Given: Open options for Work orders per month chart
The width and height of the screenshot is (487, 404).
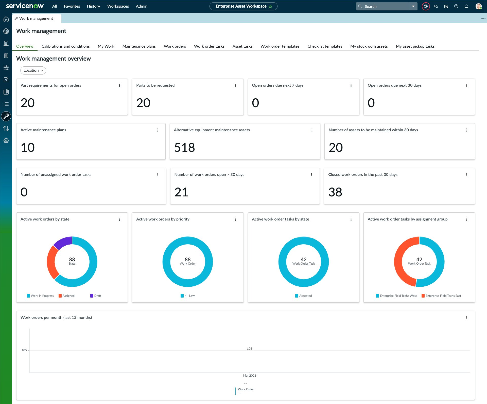Looking at the screenshot, I should tap(467, 318).
